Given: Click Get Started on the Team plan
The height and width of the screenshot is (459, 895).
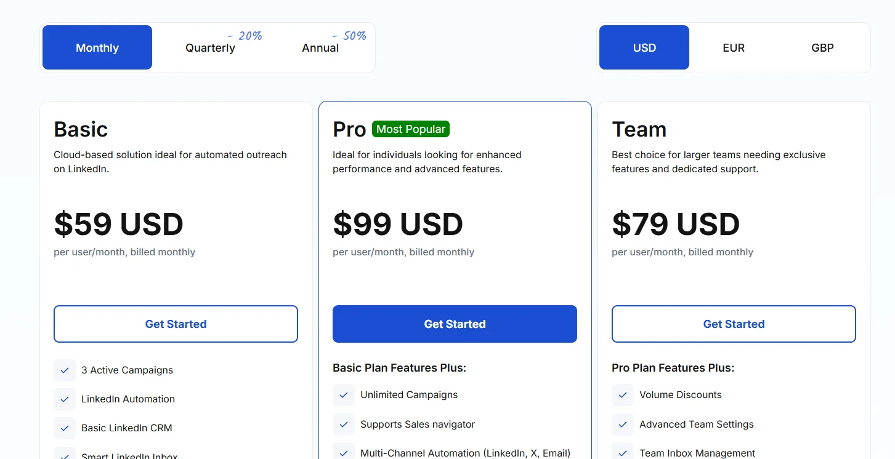Looking at the screenshot, I should point(733,324).
